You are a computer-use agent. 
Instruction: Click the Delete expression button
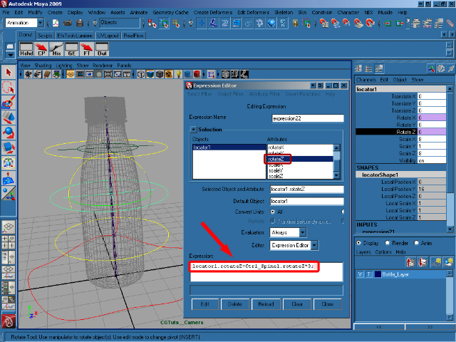pos(235,304)
